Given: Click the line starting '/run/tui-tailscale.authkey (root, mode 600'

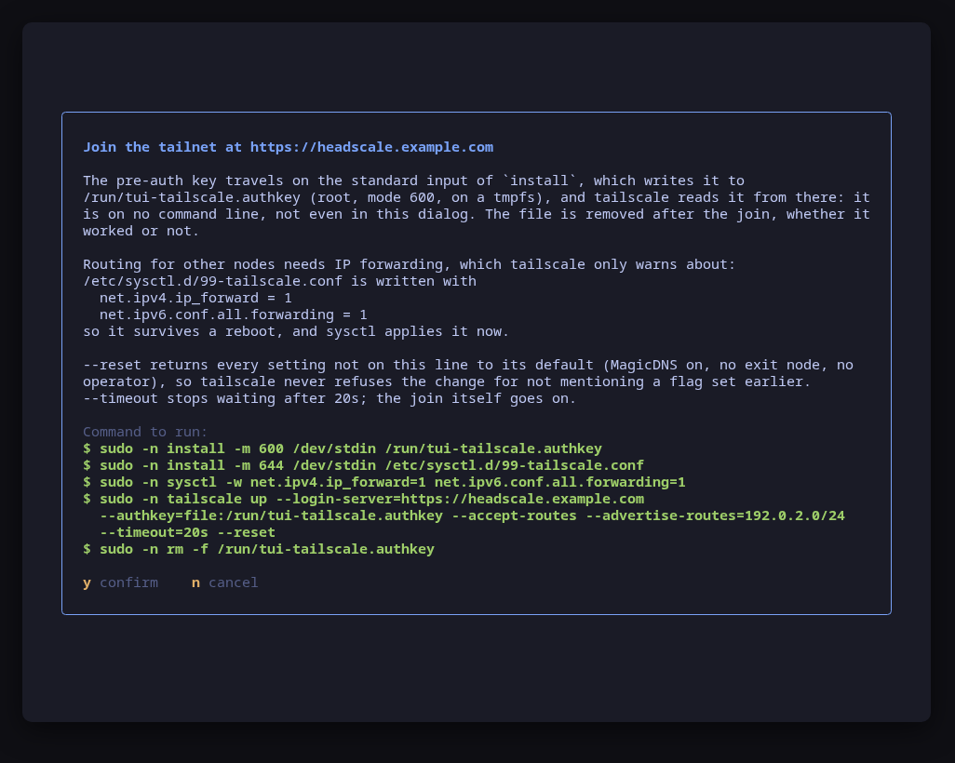Looking at the screenshot, I should [x=477, y=197].
